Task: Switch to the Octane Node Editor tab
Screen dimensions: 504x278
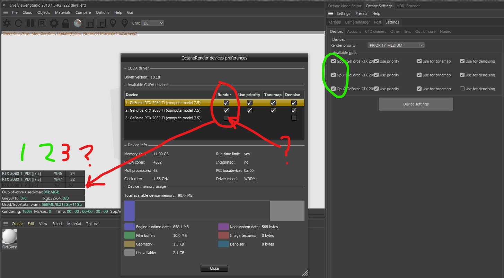Action: click(345, 6)
